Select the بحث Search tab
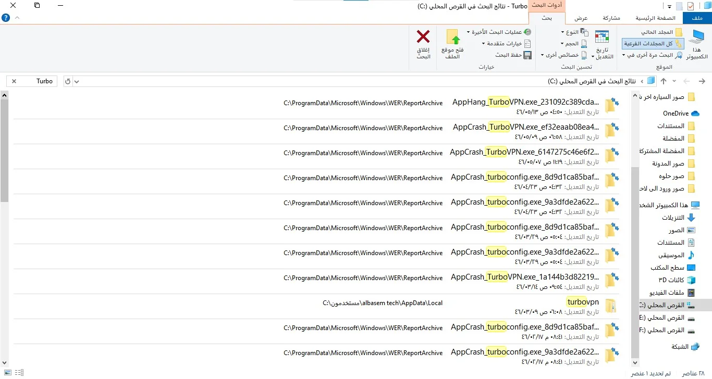The image size is (712, 379). (547, 18)
